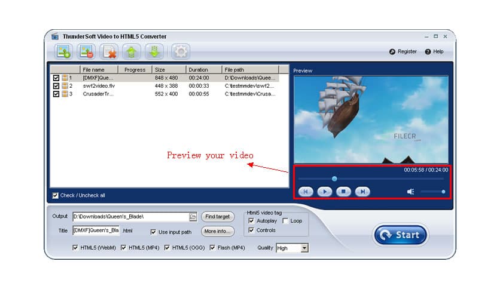Browse the output folder with the folder icon

coord(193,217)
